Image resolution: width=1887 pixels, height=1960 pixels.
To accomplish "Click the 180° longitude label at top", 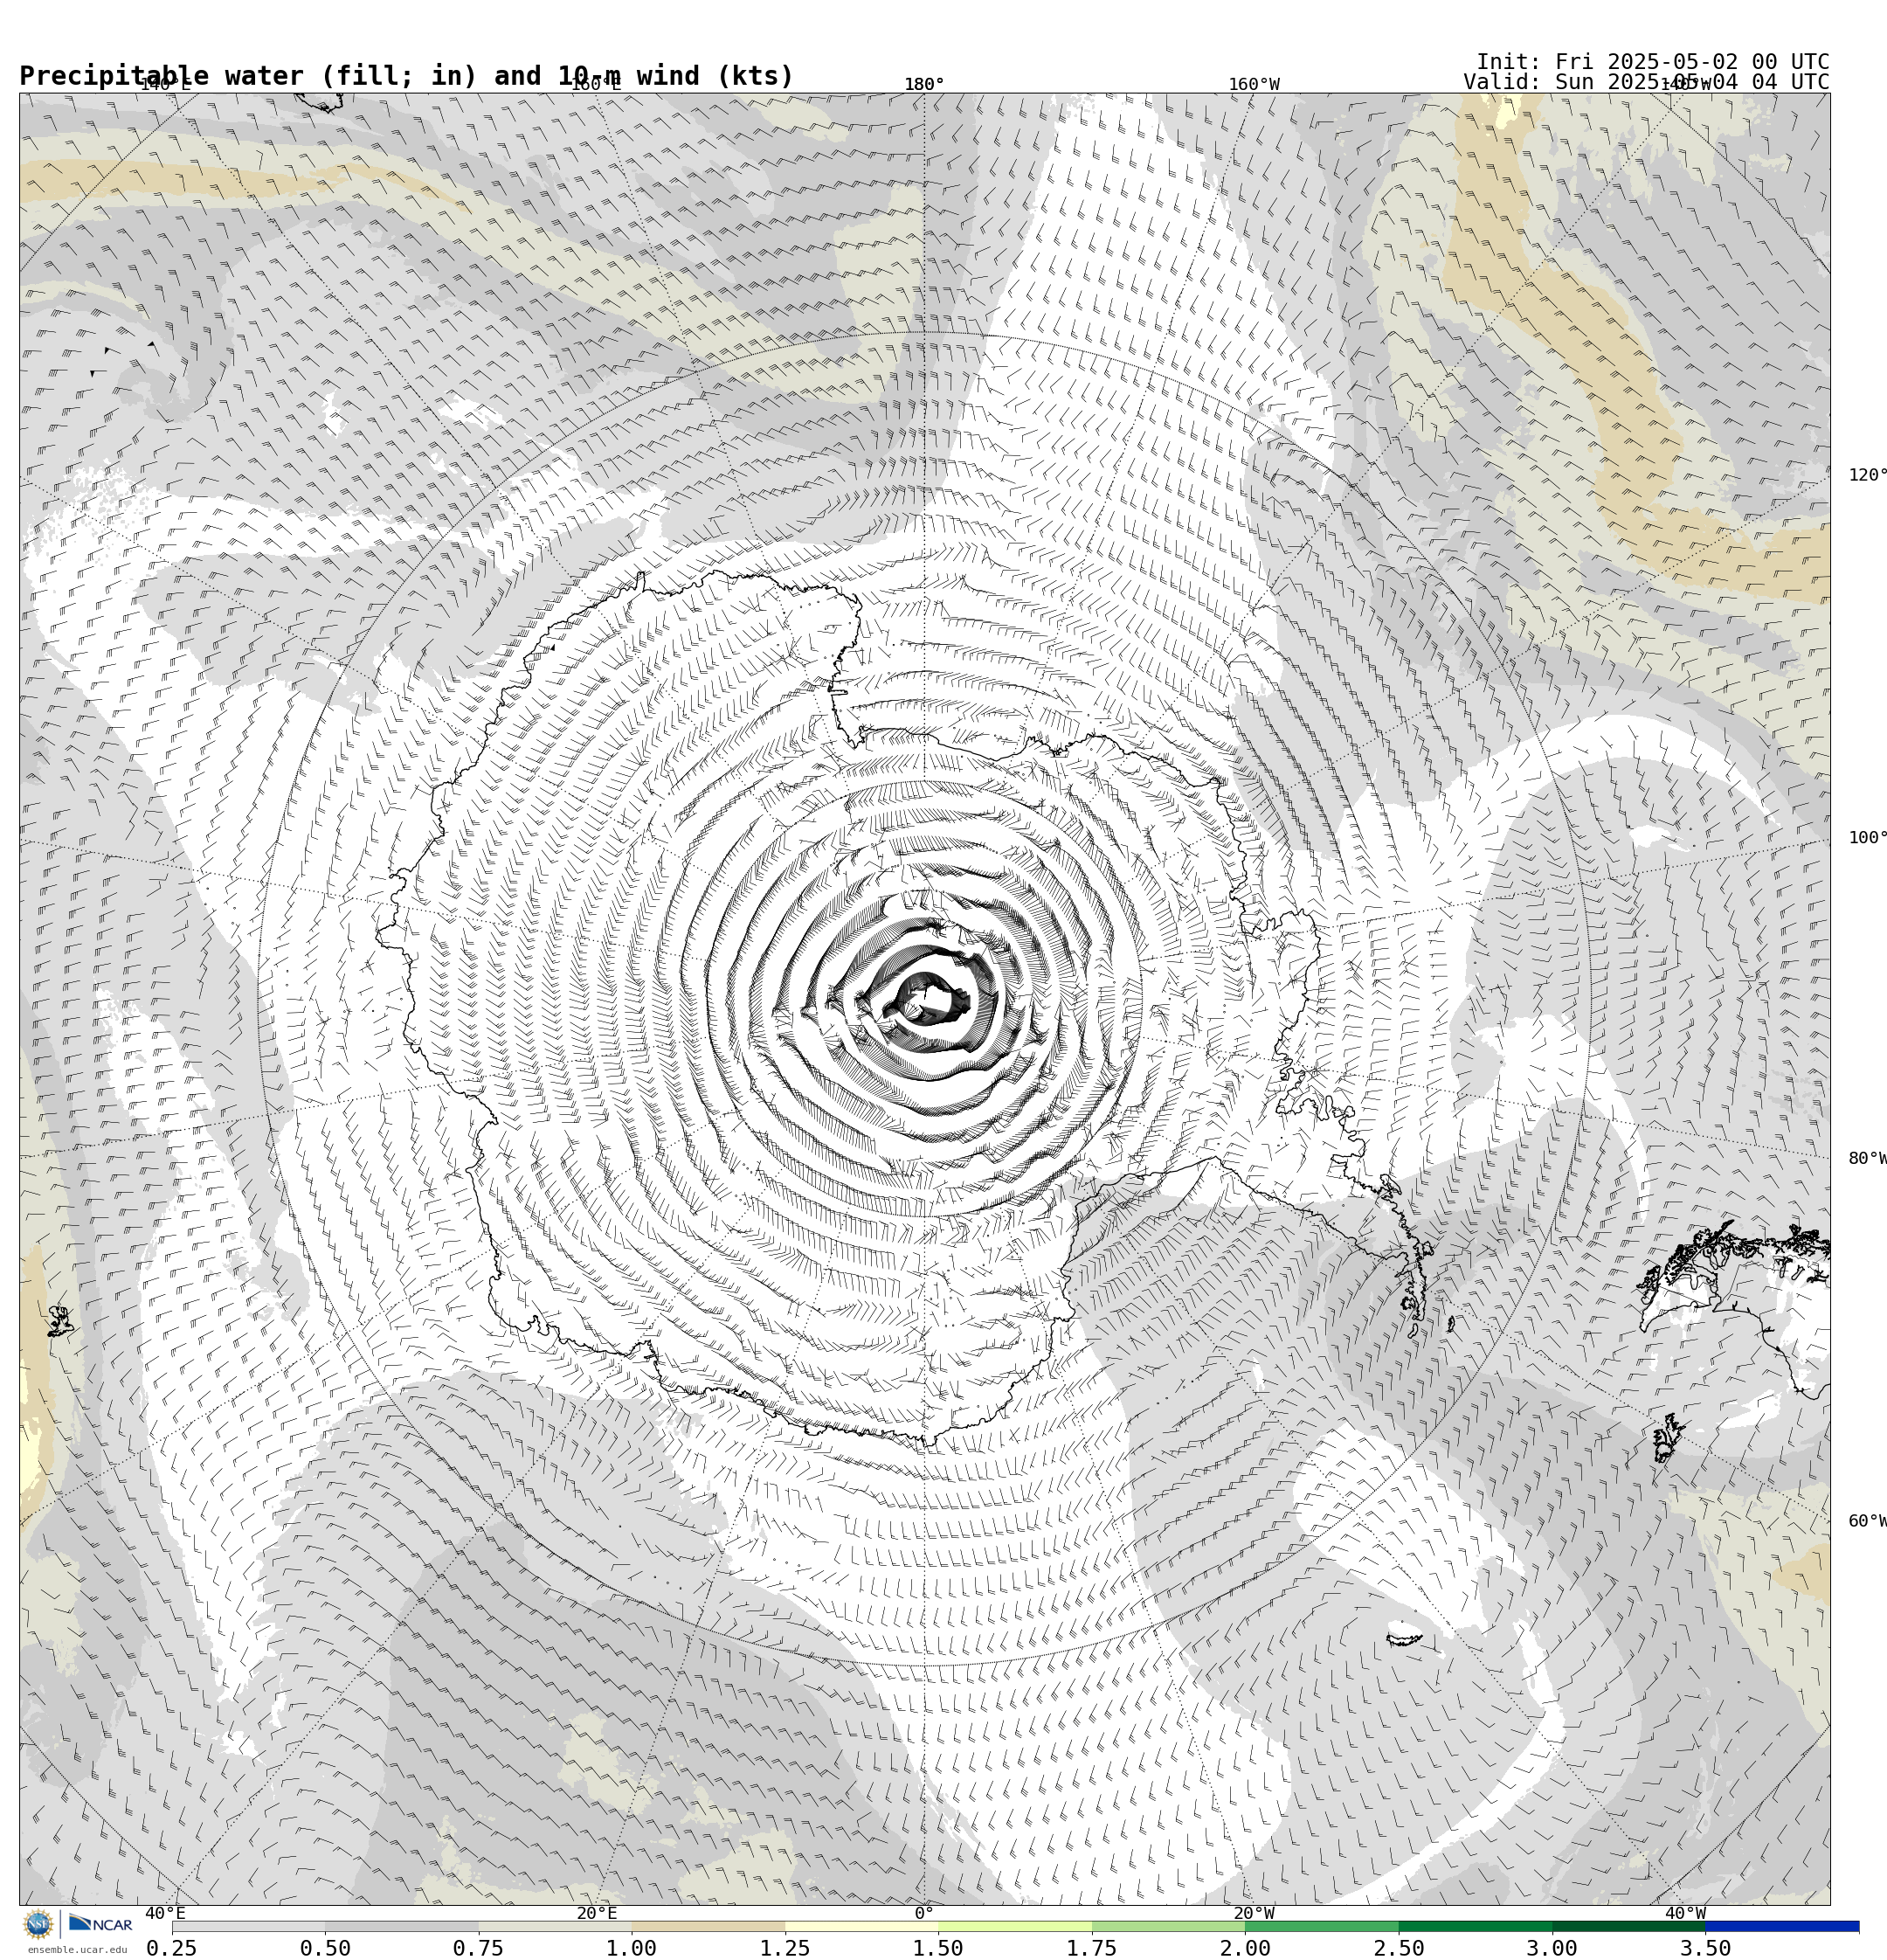I will click(924, 84).
